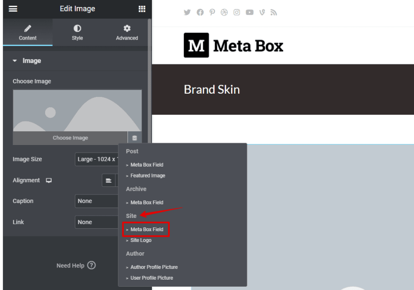Viewport: 414px width, 290px height.
Task: Click the Image Size label
Action: (27, 159)
